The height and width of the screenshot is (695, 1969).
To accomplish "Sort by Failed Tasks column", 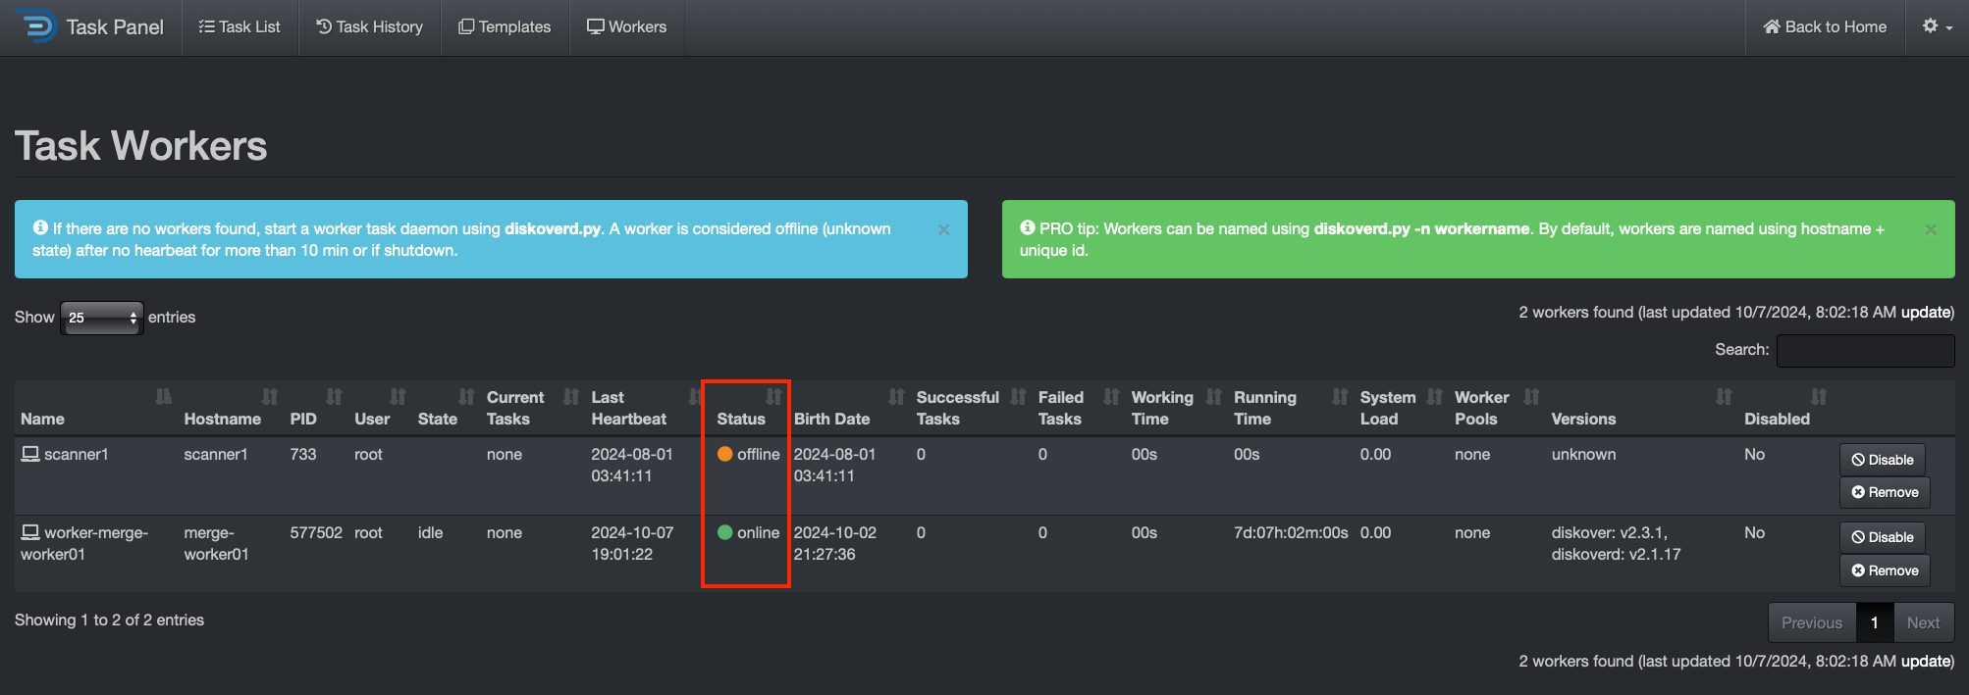I will (1079, 408).
